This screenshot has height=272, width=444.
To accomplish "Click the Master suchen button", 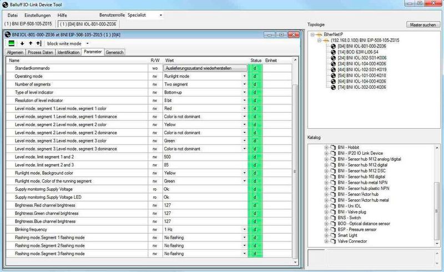I will 423,25.
